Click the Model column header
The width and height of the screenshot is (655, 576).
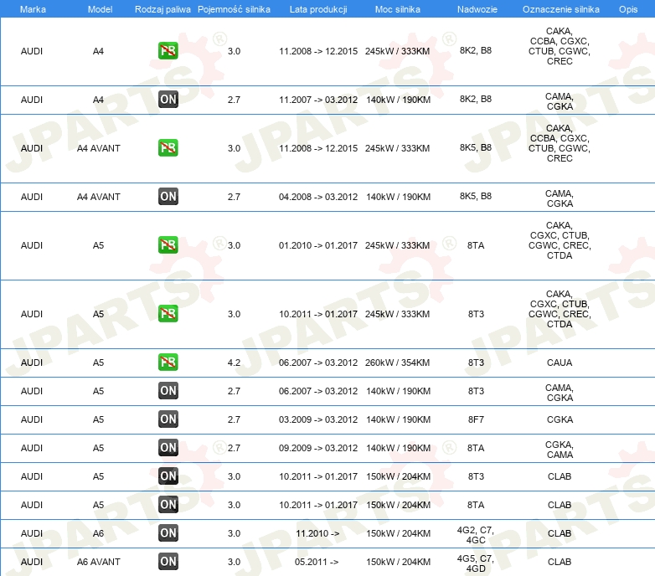(99, 8)
